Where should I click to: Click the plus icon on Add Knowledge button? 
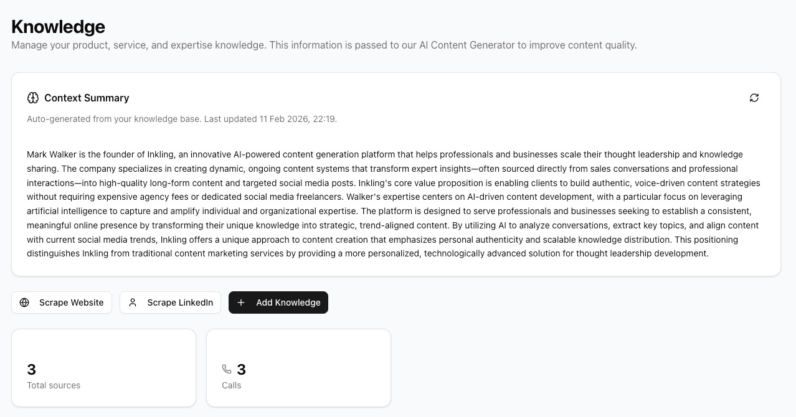click(x=241, y=302)
